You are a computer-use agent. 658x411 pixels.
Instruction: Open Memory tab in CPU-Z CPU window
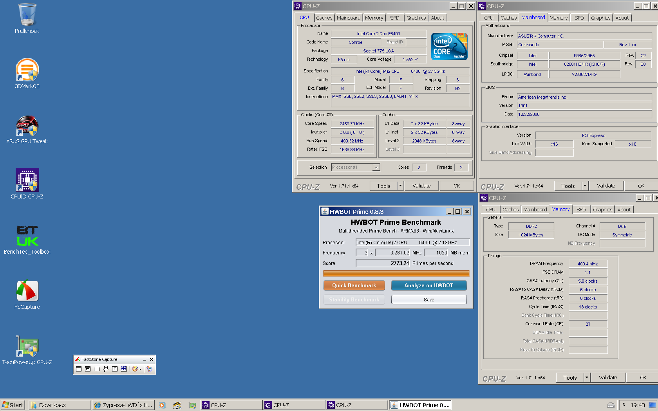coord(374,18)
